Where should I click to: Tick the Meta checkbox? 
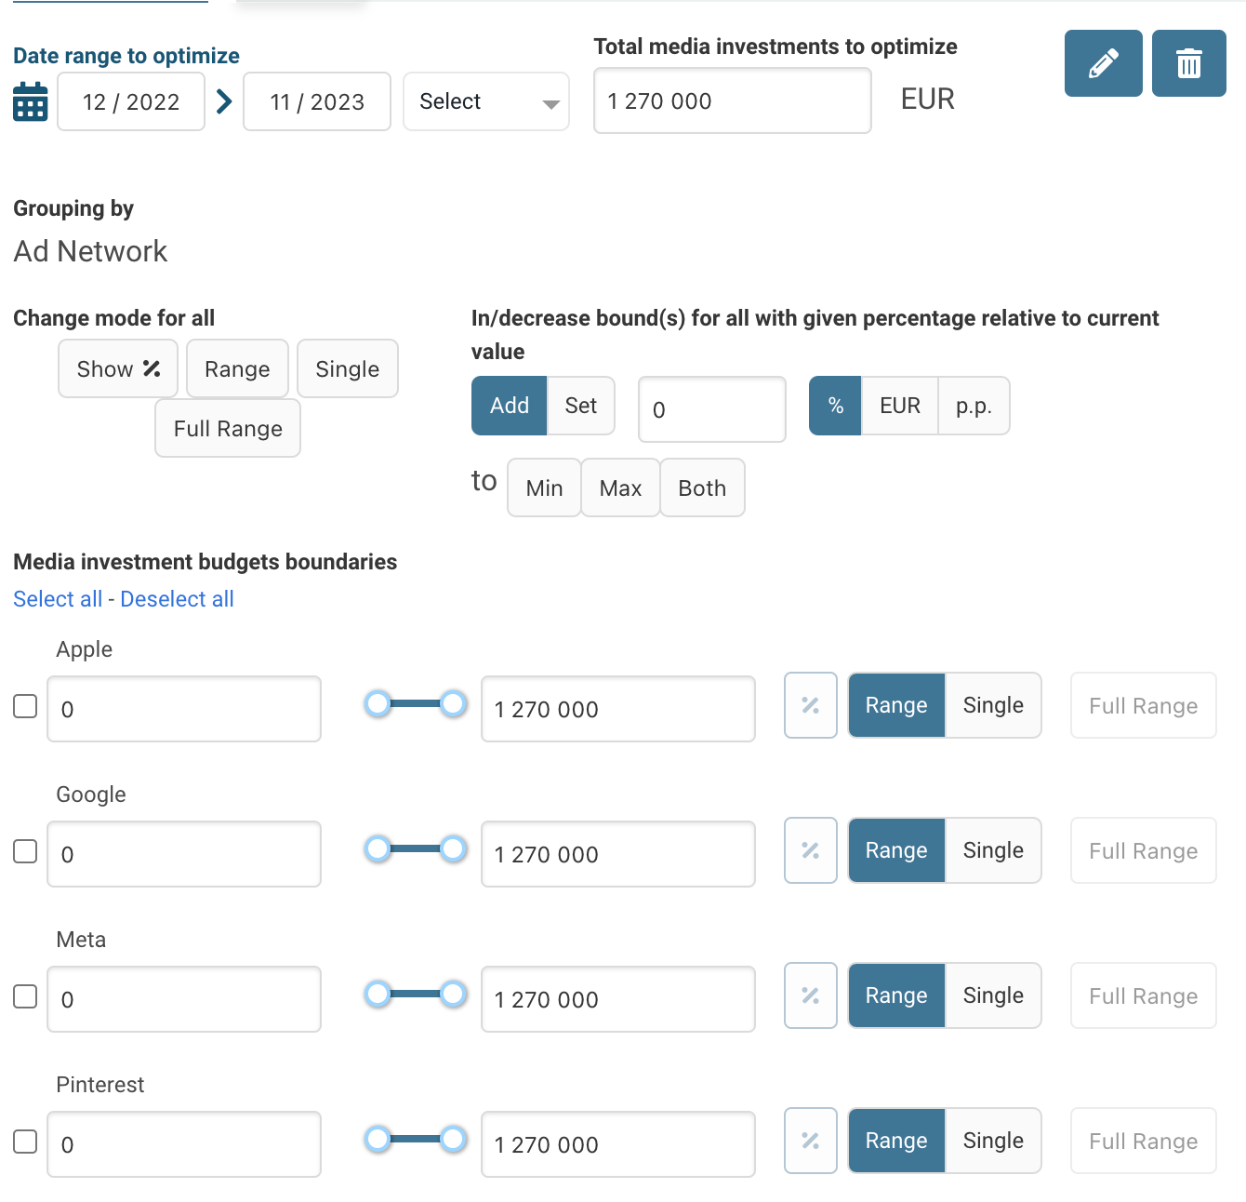click(x=25, y=996)
